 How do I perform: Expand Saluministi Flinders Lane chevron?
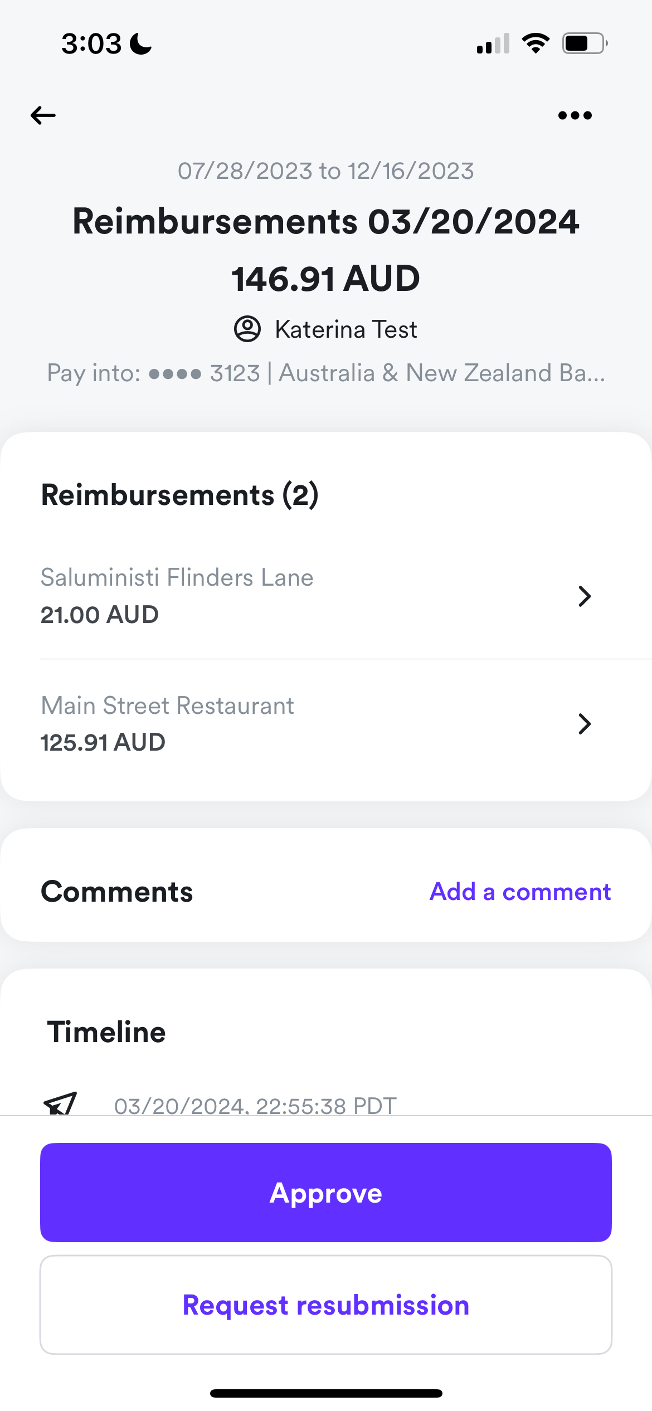pyautogui.click(x=584, y=596)
